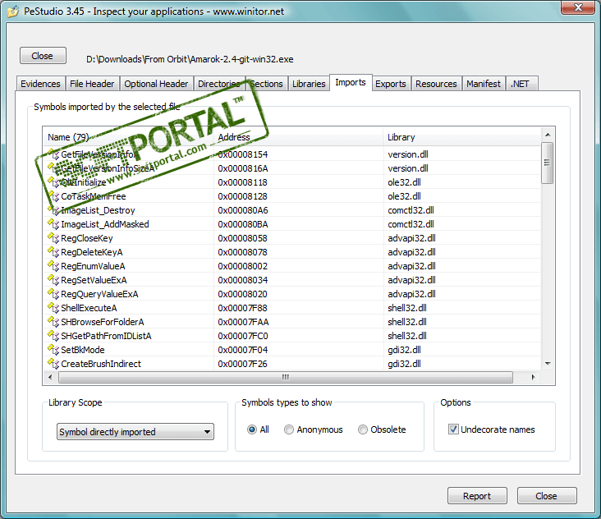Select the RegCloseKey row name
This screenshot has width=601, height=519.
pyautogui.click(x=87, y=238)
